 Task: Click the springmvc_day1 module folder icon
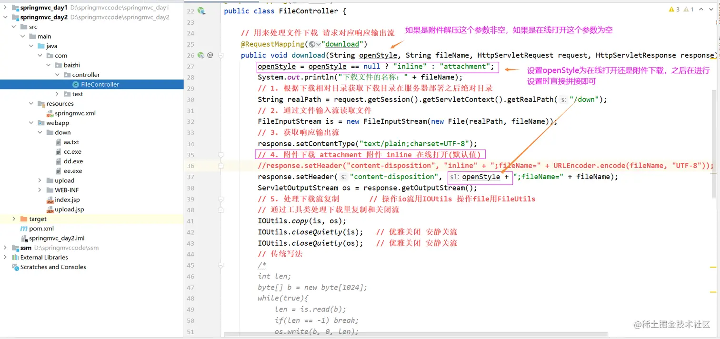(15, 8)
